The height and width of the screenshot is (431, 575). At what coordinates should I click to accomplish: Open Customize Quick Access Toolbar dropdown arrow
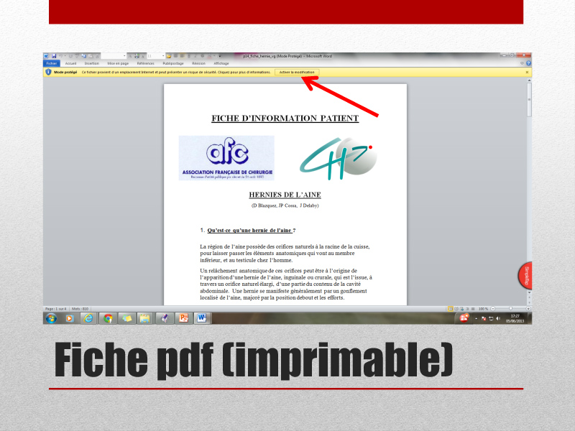[220, 56]
